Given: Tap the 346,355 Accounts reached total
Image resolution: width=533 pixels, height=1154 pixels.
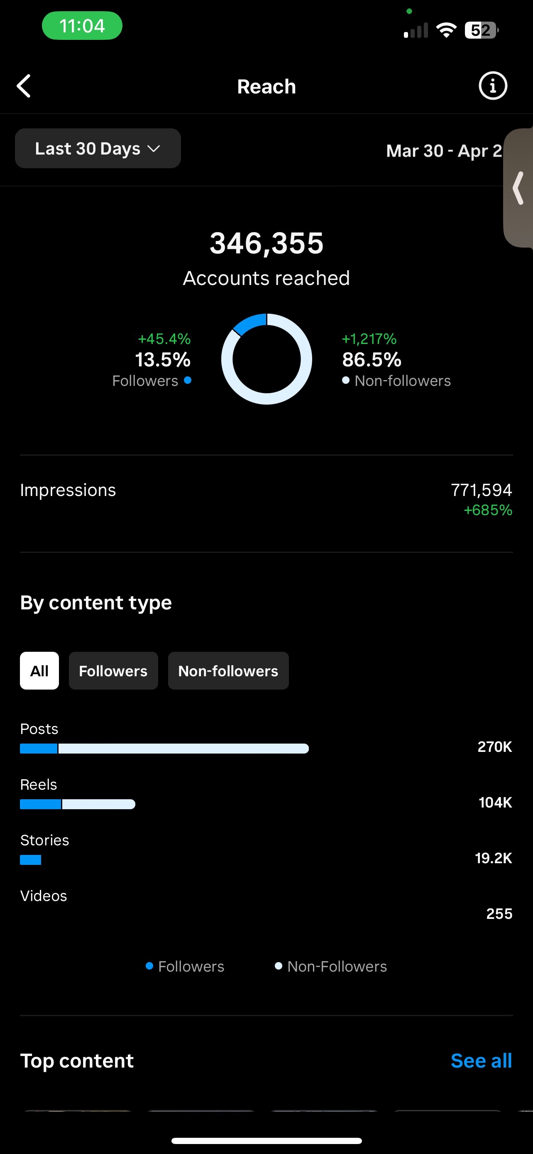Looking at the screenshot, I should click(x=267, y=244).
